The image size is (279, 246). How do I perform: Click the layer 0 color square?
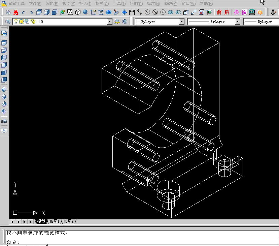pos(38,22)
